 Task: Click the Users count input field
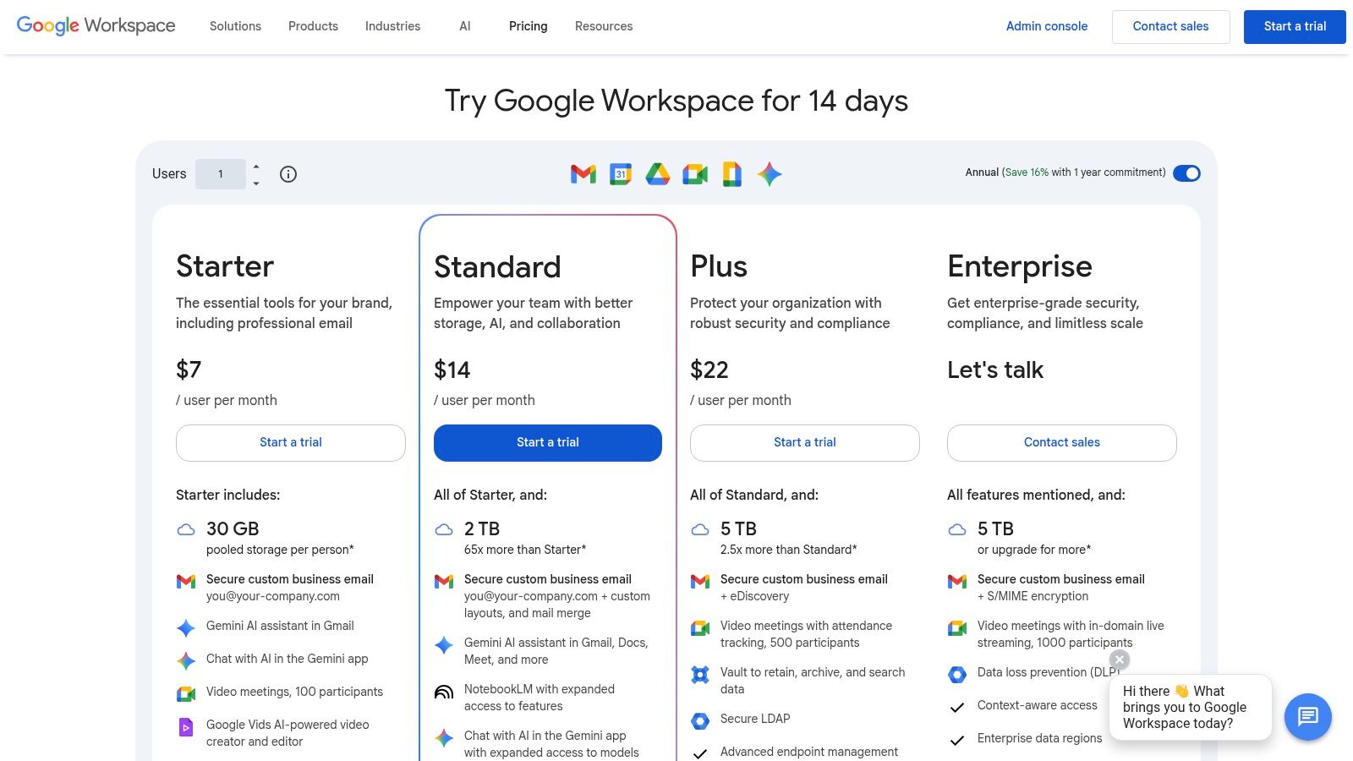click(221, 174)
